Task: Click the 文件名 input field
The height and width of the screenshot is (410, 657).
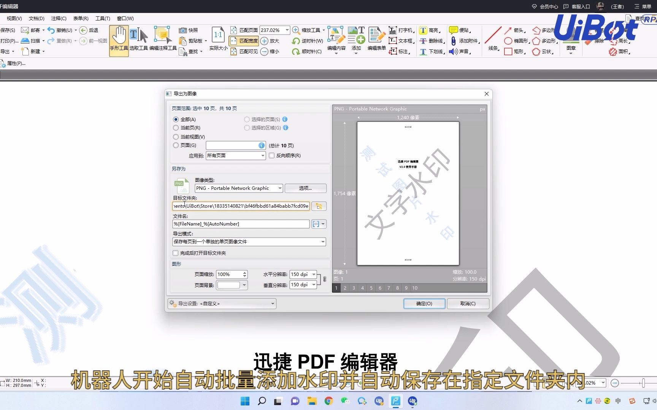Action: 241,224
